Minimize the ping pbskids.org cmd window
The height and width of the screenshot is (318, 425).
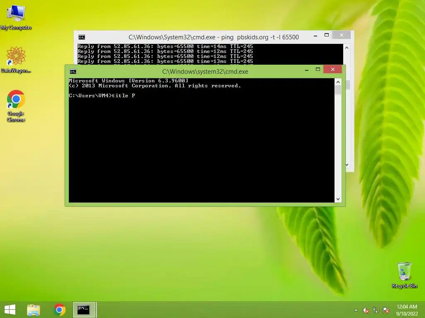pyautogui.click(x=315, y=36)
